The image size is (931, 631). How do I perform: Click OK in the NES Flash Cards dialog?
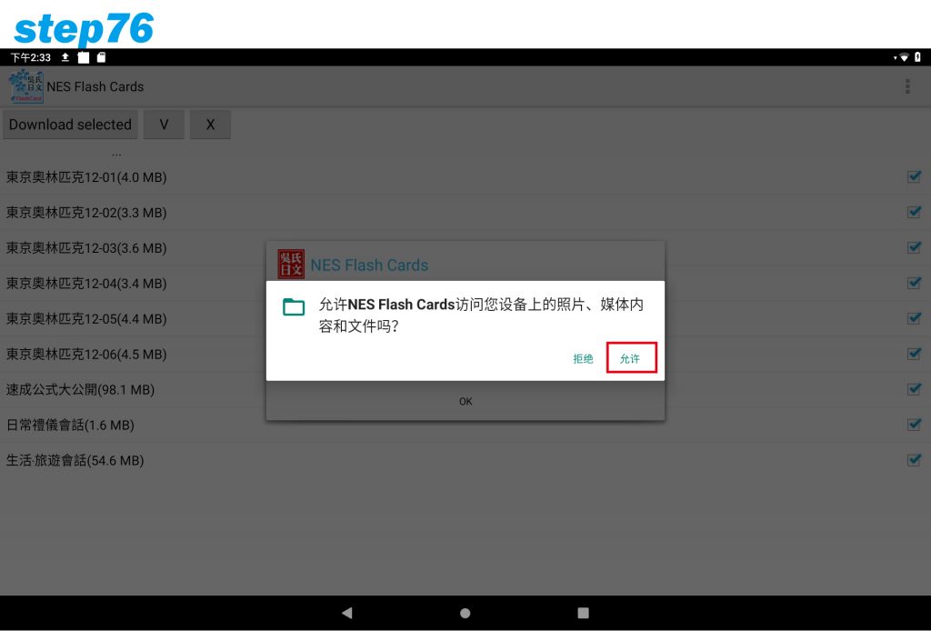[x=465, y=401]
